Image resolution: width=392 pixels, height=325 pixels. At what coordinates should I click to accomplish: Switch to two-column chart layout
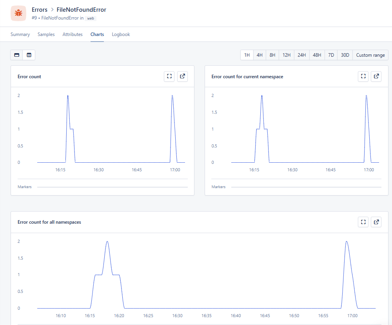(x=29, y=55)
